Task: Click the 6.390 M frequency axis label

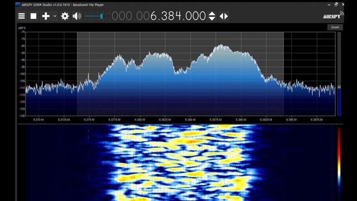Action: [241, 119]
